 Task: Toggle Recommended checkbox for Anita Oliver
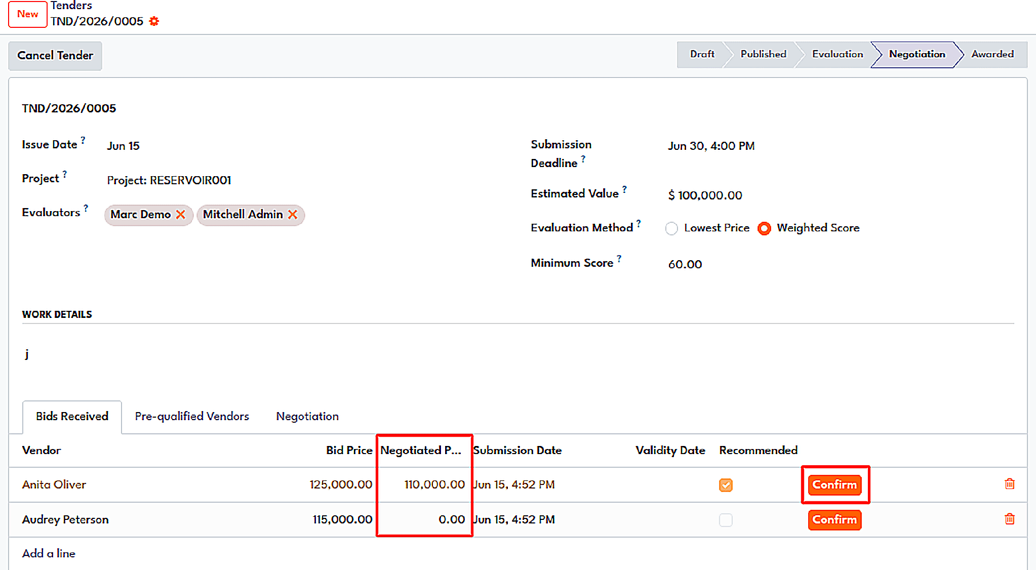[x=726, y=485]
